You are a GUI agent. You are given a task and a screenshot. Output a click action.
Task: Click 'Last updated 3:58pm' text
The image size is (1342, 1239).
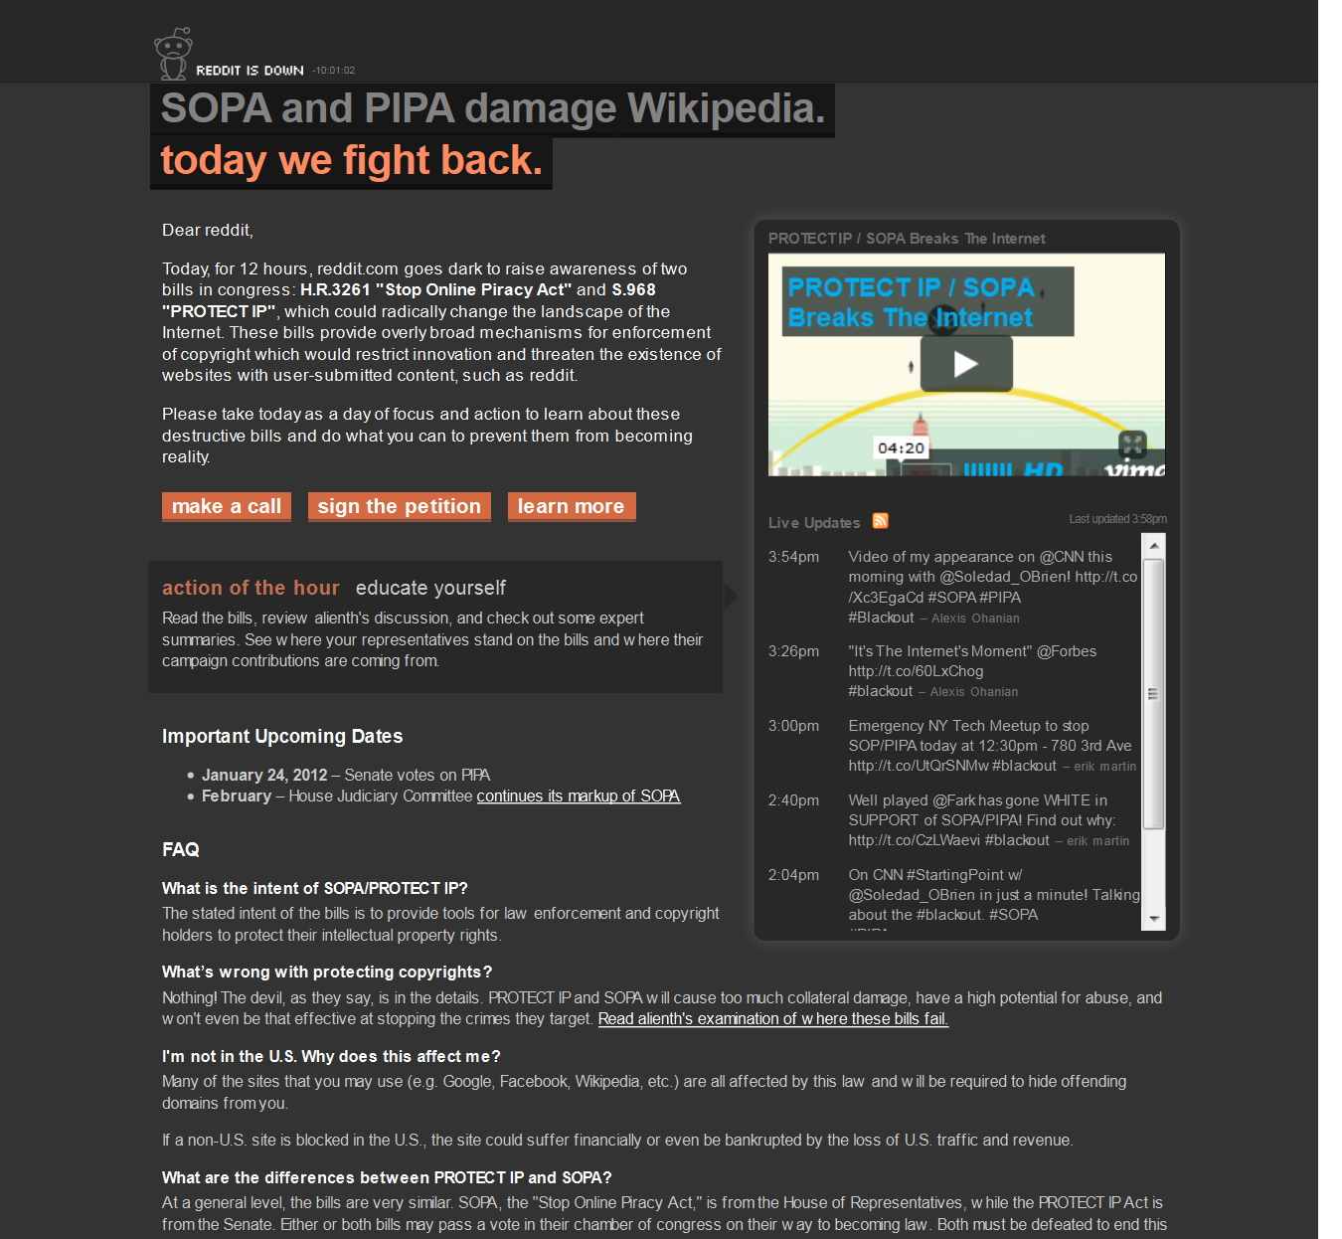pyautogui.click(x=1117, y=519)
